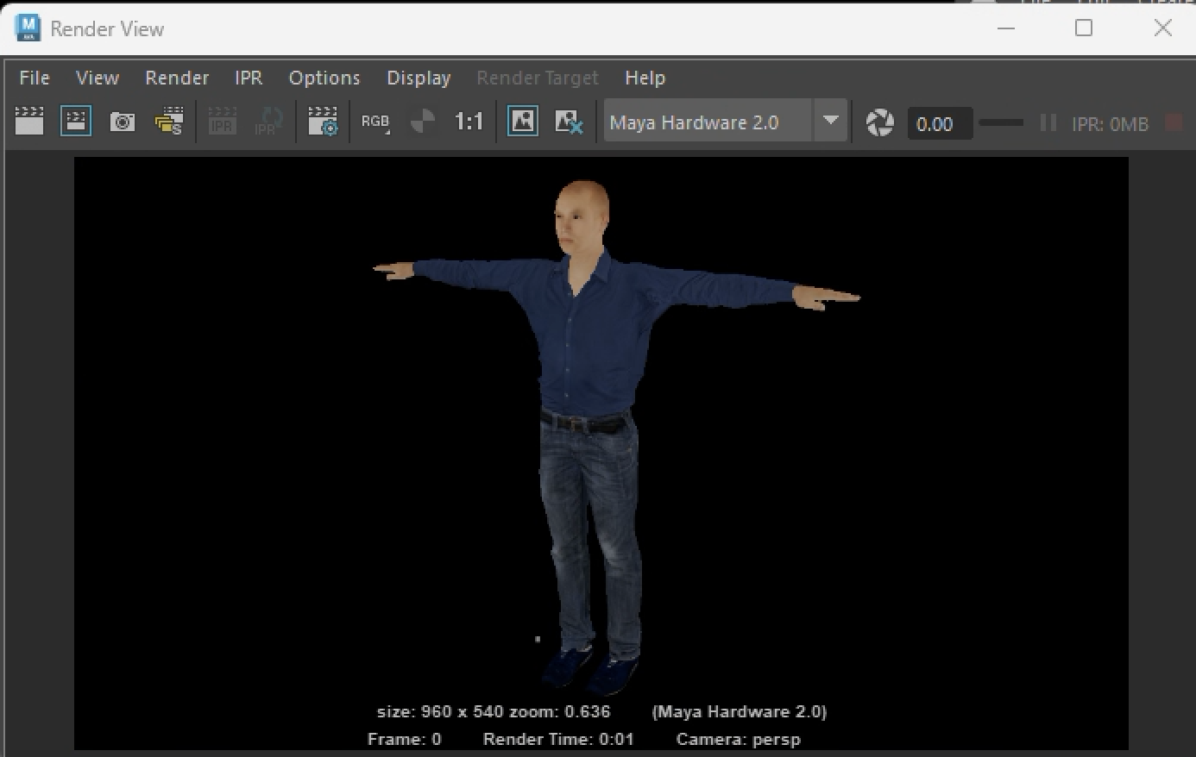
Task: Remove image with the X picture icon
Action: point(569,122)
